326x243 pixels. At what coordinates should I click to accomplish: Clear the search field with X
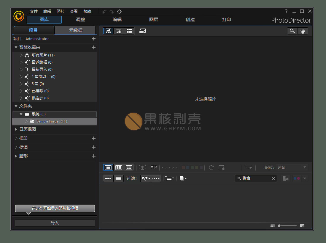273,178
